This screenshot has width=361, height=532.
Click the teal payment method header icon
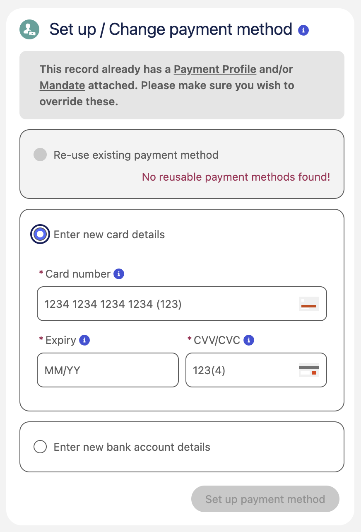coord(29,30)
